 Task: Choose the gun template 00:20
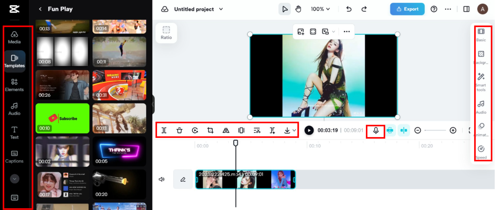click(119, 185)
